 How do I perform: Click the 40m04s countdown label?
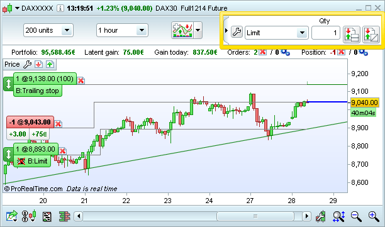click(363, 113)
